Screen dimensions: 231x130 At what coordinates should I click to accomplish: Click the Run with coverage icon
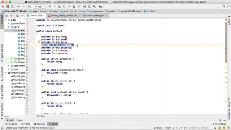64,6
